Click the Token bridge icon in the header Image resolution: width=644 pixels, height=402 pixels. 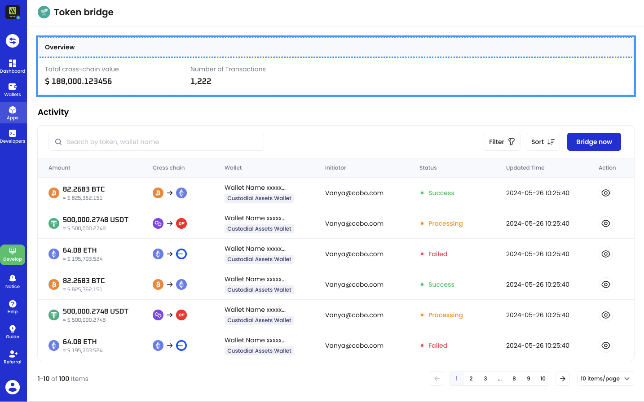pyautogui.click(x=44, y=12)
